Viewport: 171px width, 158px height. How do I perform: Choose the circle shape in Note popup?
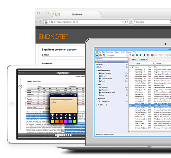click(x=70, y=115)
